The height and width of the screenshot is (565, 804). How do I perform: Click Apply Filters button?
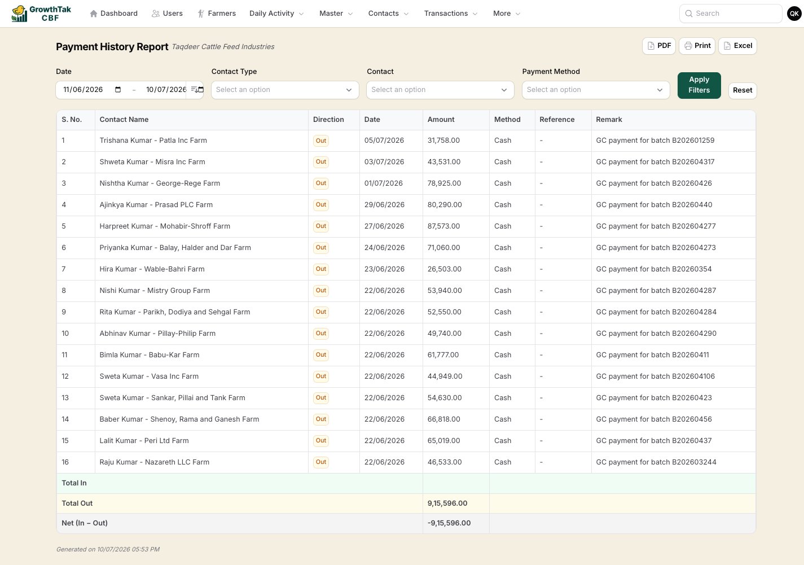[x=699, y=85]
